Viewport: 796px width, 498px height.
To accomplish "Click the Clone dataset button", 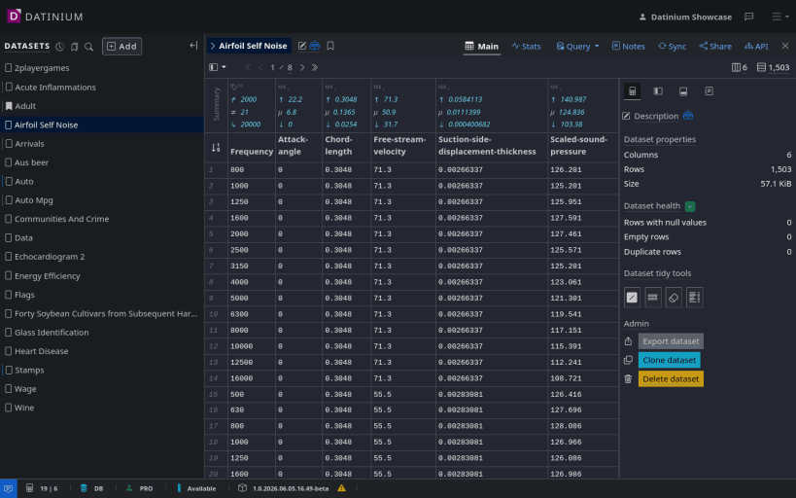I will tap(669, 360).
